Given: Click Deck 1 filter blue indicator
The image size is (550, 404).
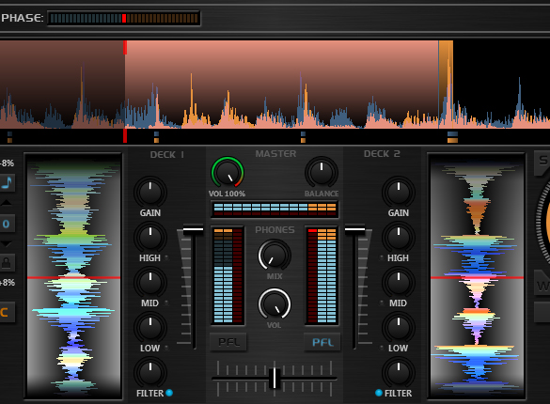Looking at the screenshot, I should click(169, 393).
